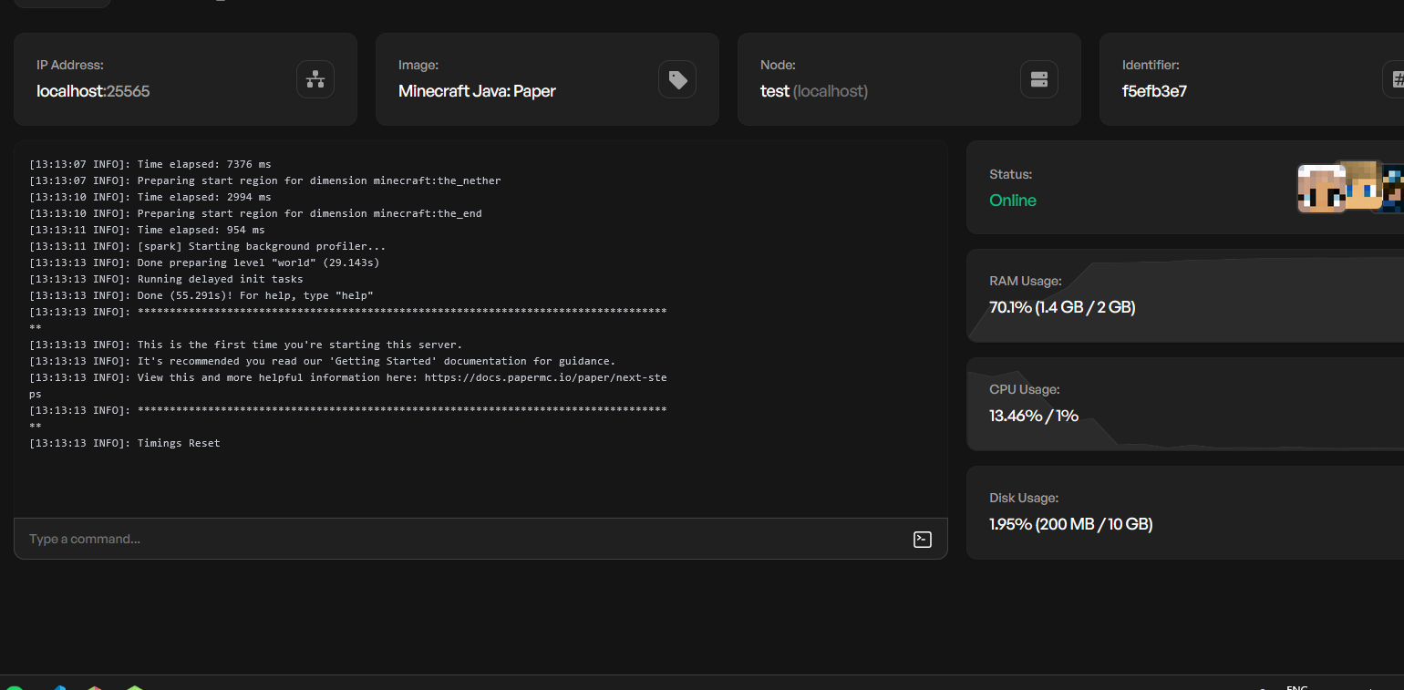
Task: Click the tag icon in Image card
Action: [677, 79]
